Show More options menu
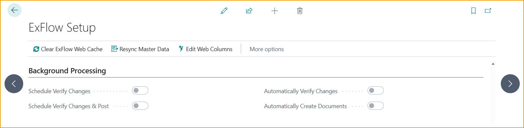The width and height of the screenshot is (524, 128). pyautogui.click(x=267, y=49)
